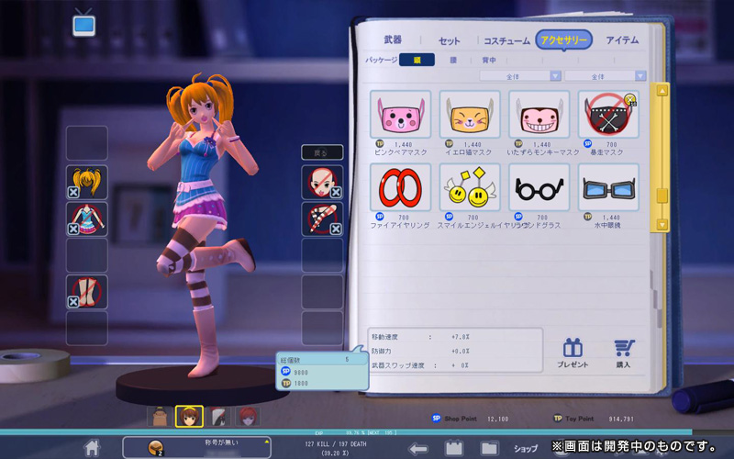734x459 pixels.
Task: Switch to the セット tab
Action: pyautogui.click(x=449, y=40)
